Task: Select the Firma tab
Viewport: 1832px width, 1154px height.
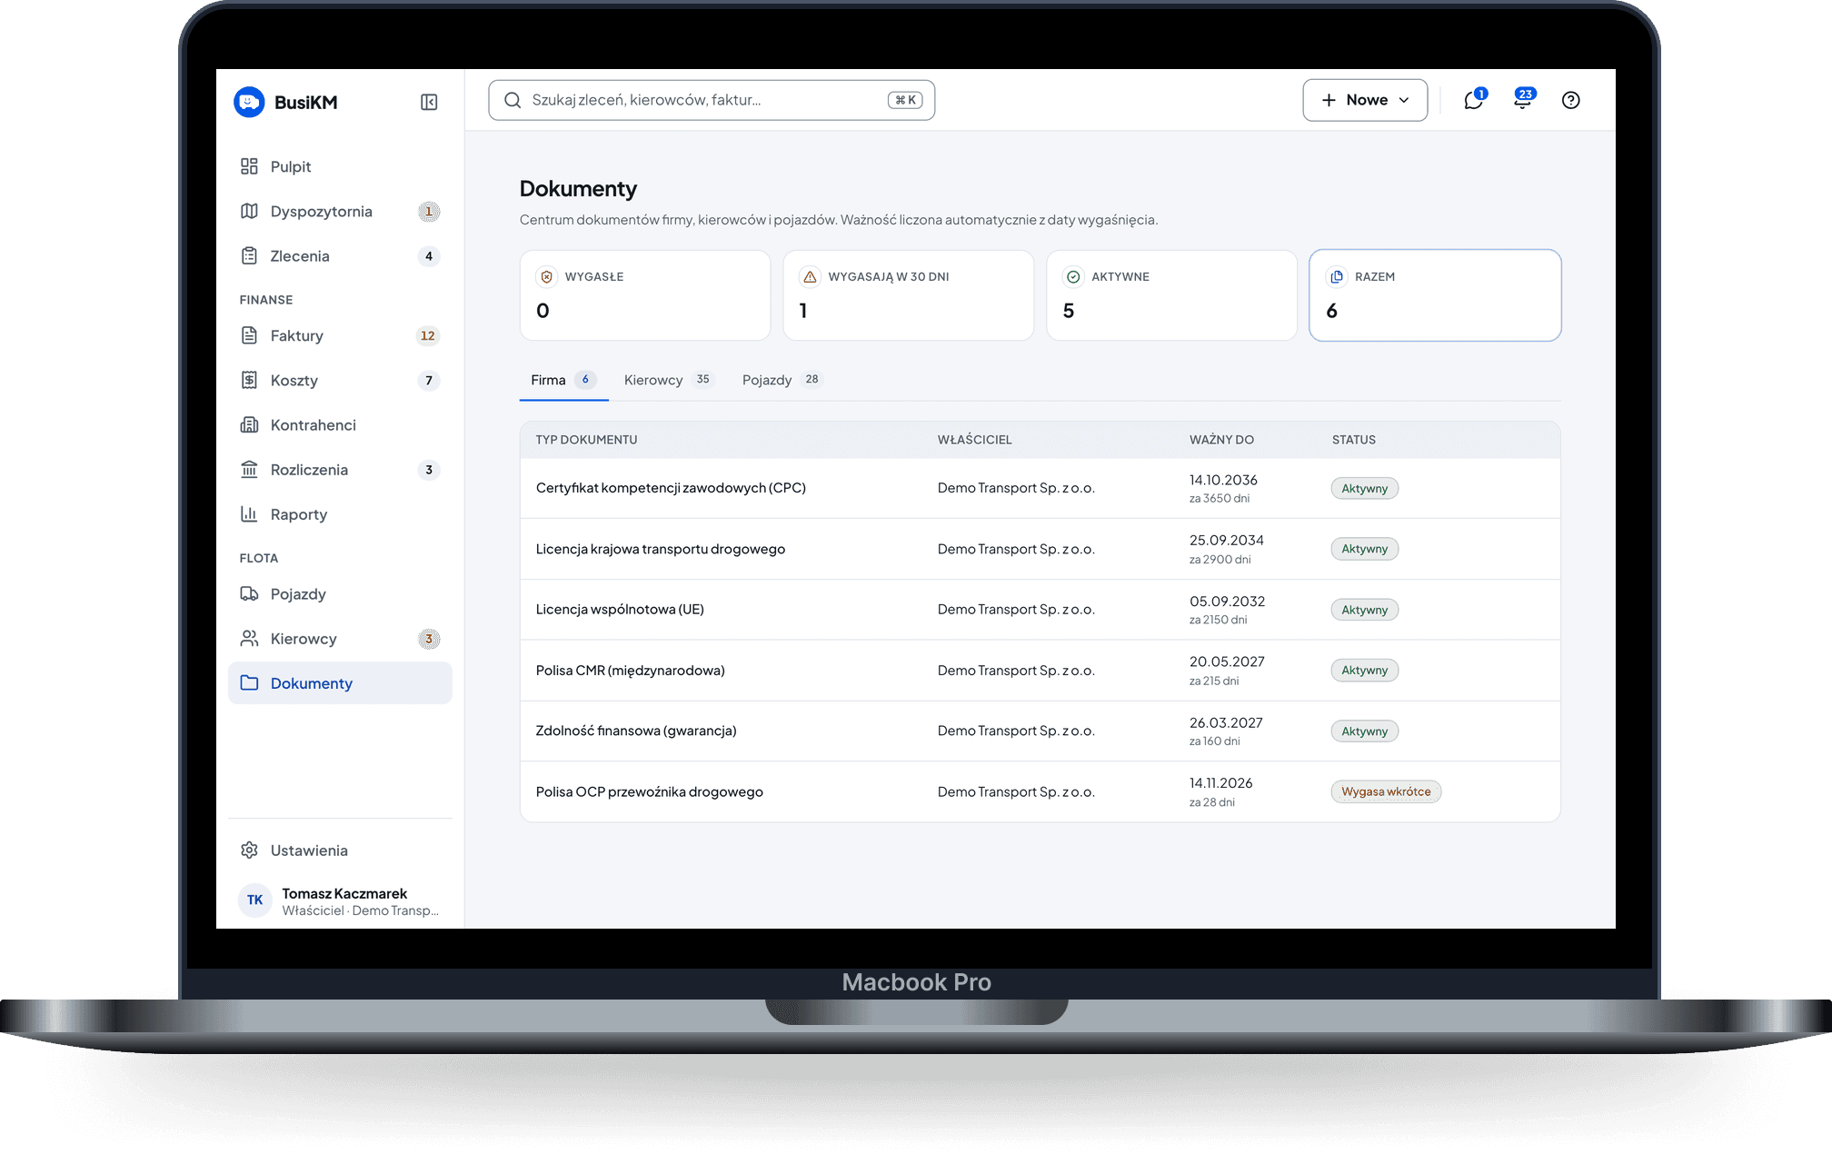Action: click(x=563, y=380)
